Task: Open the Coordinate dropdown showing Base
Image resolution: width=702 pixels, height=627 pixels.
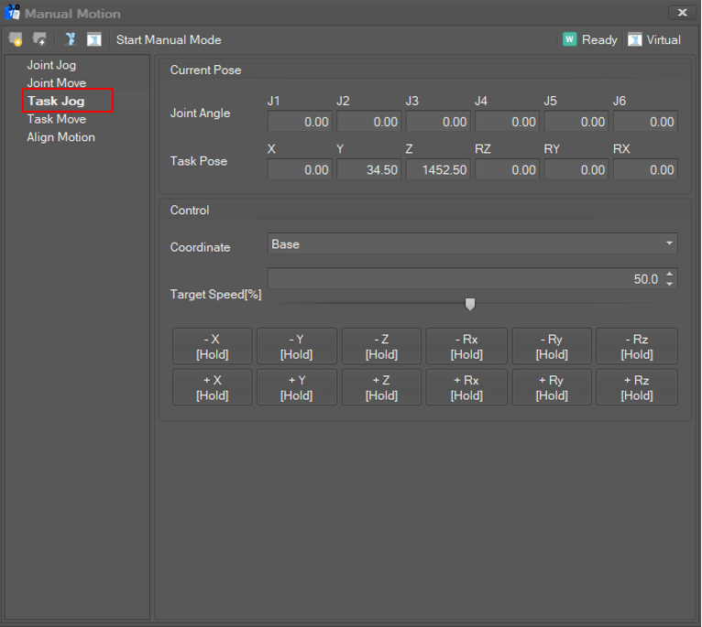Action: click(472, 244)
